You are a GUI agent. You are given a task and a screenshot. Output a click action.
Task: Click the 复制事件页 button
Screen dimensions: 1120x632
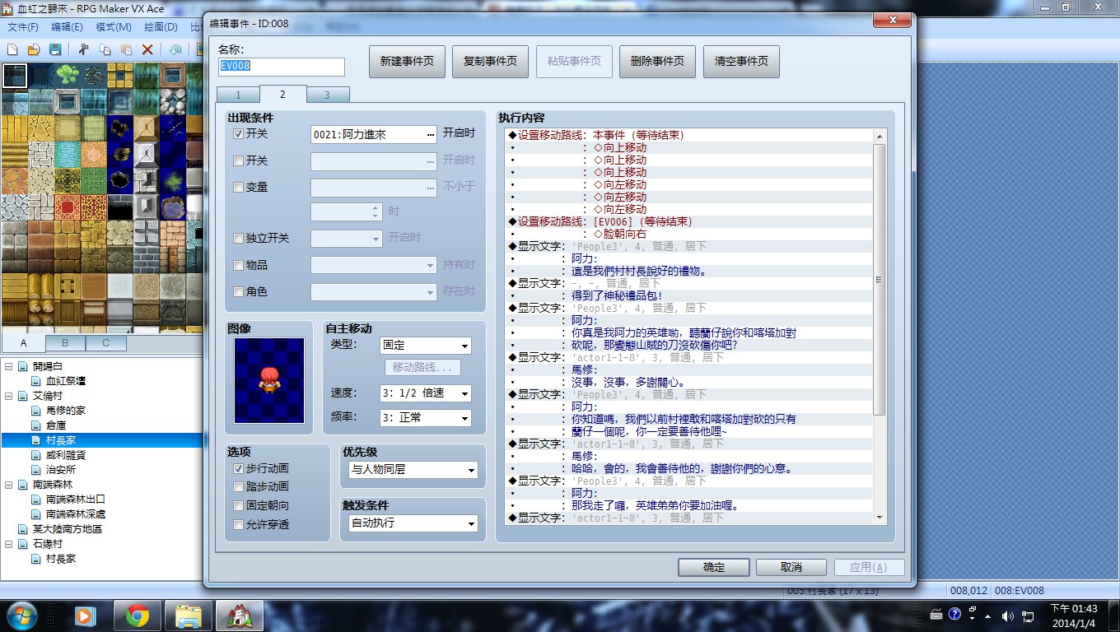pyautogui.click(x=491, y=62)
